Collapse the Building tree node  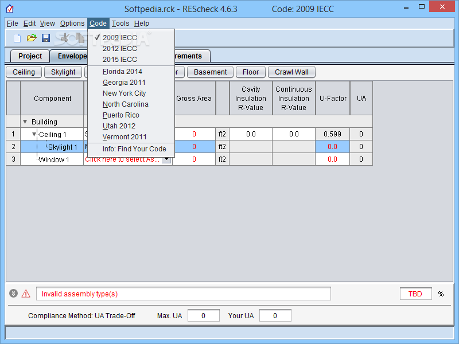click(25, 122)
